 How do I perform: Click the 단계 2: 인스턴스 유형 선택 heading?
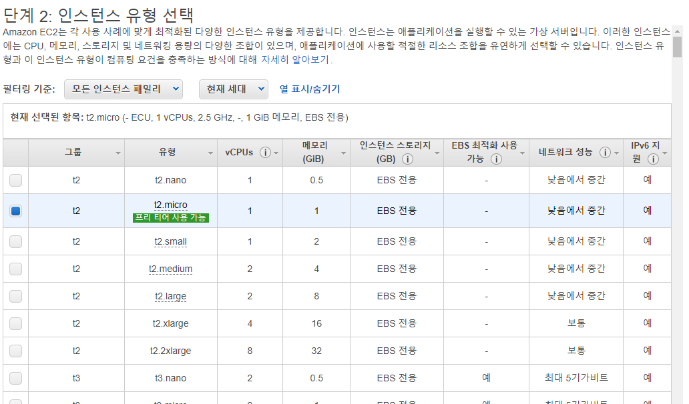coord(98,15)
